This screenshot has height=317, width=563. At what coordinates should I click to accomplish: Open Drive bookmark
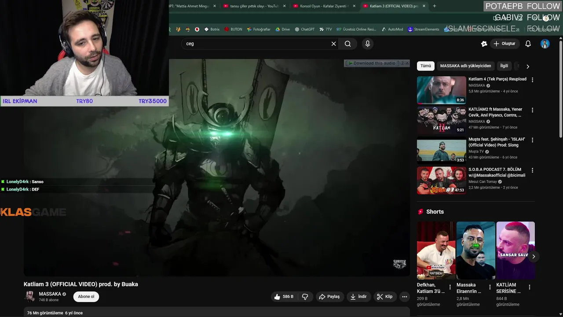click(x=282, y=29)
